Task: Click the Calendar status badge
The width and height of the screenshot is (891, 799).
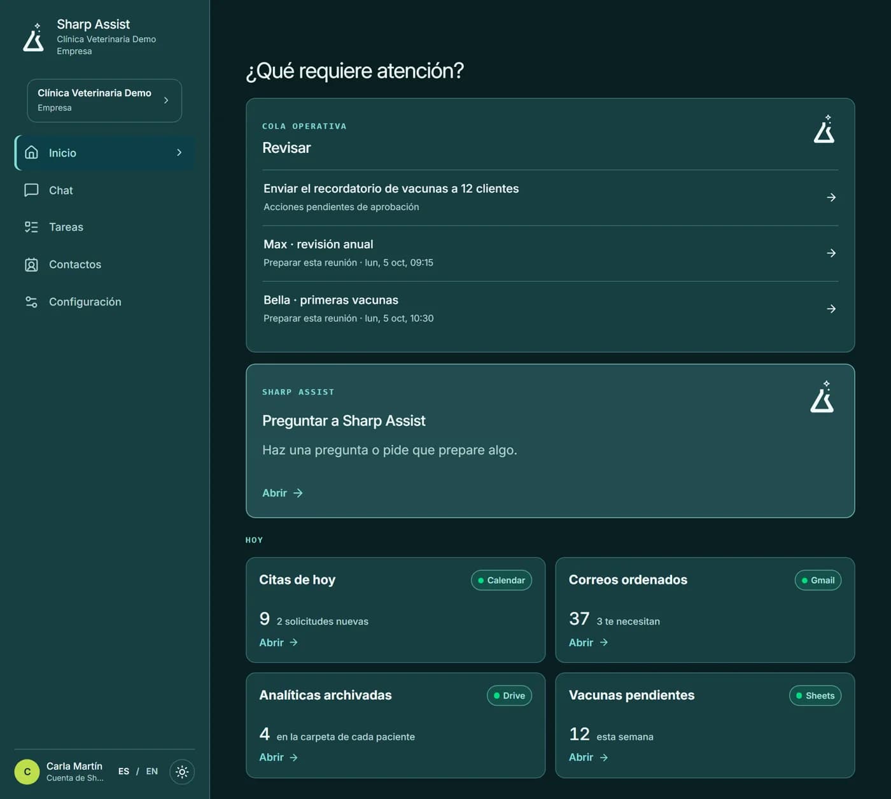Action: [x=502, y=580]
